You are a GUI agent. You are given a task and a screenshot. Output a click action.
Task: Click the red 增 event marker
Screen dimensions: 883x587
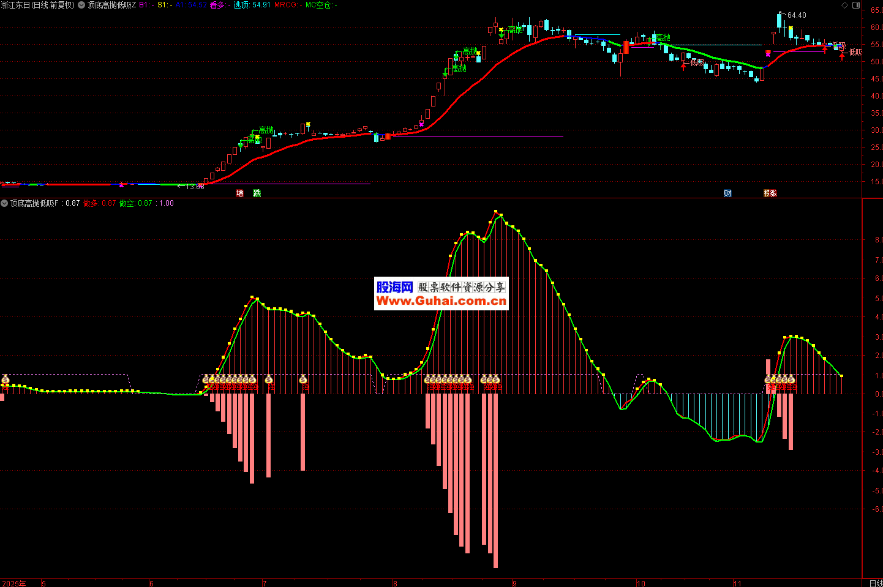pos(240,193)
